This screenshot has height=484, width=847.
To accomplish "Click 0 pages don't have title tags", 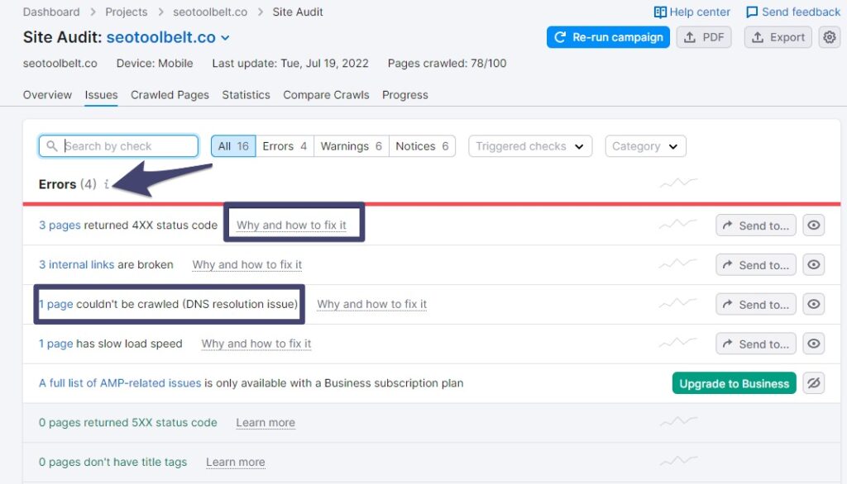I will click(112, 462).
